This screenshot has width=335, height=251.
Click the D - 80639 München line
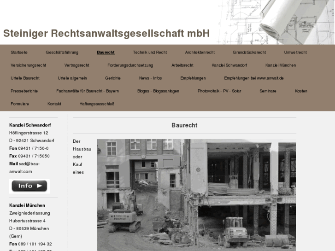click(29, 228)
